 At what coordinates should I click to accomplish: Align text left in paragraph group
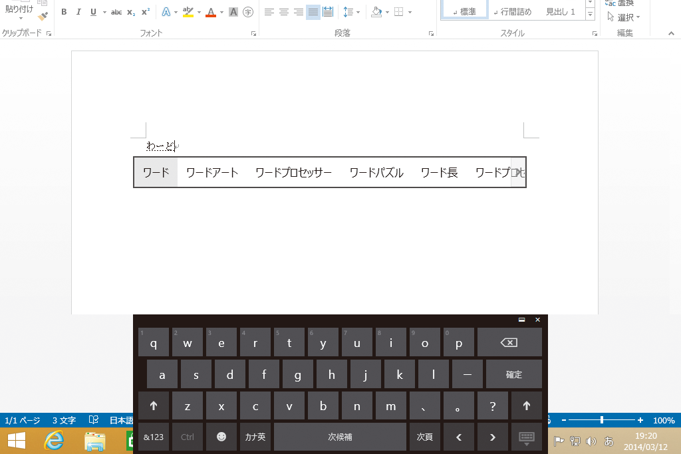point(269,12)
